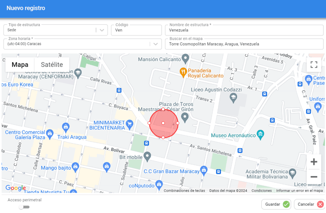Screen dimensions: 326x213
Task: Select the Liceo Agustín Codazzi marker
Action: point(233,98)
